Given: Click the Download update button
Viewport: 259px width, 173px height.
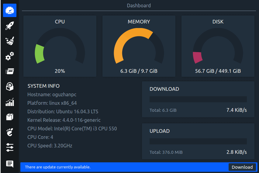Looking at the screenshot, I should click(242, 167).
